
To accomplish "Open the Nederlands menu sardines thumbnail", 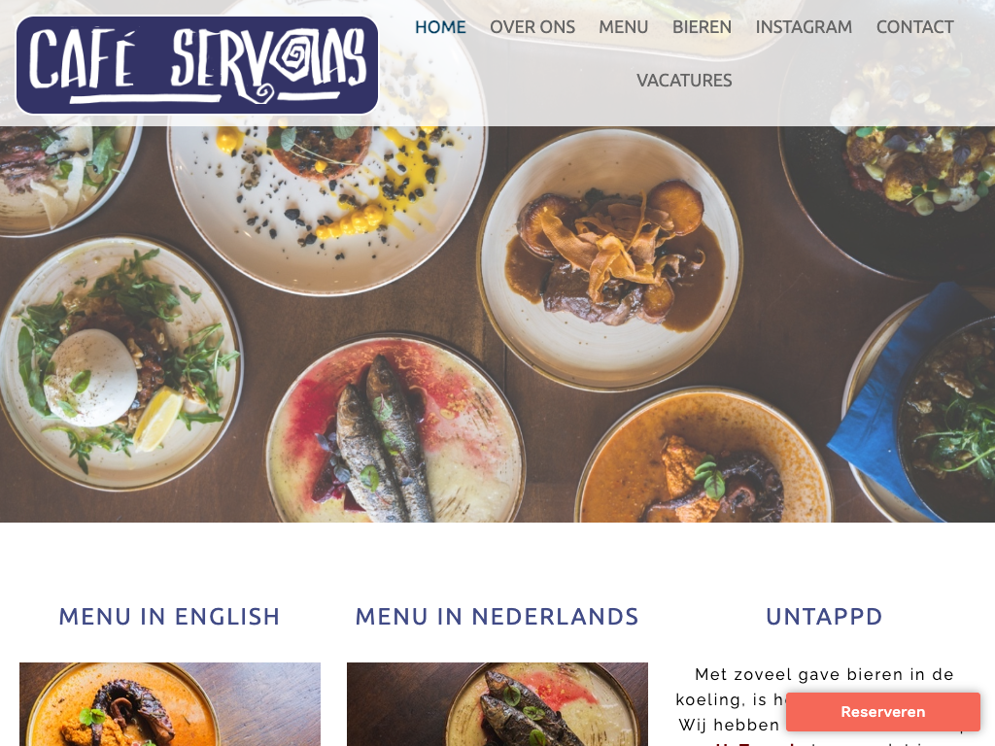I will [497, 704].
